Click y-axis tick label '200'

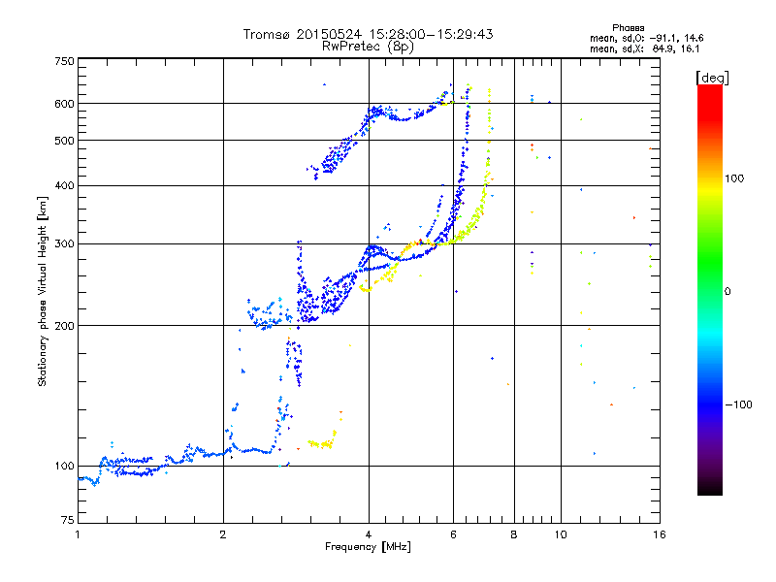(x=65, y=326)
